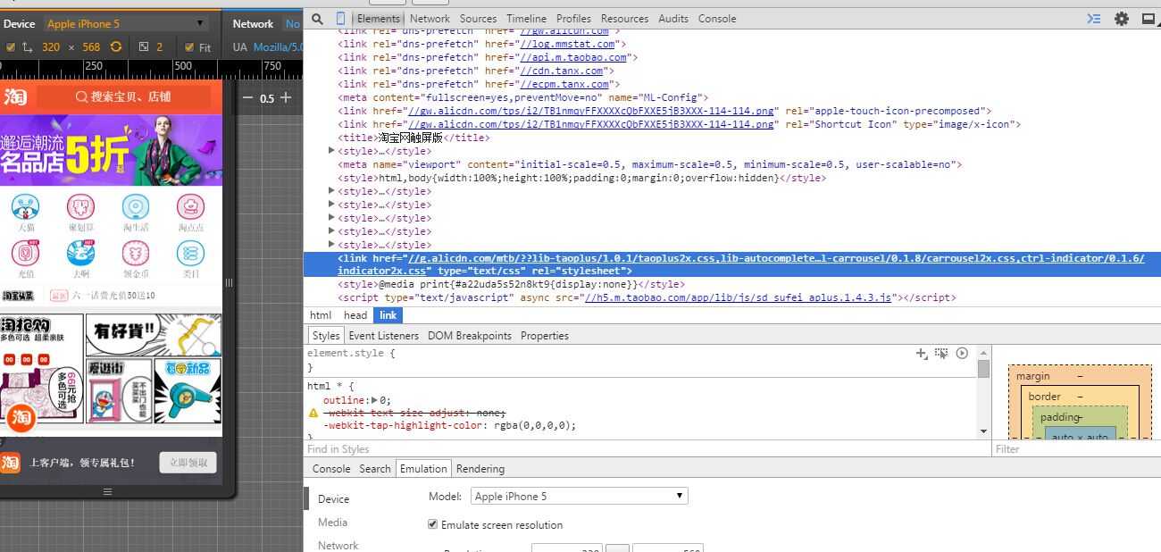The image size is (1161, 552).
Task: Click the 'html' breadcrumb
Action: 321,315
